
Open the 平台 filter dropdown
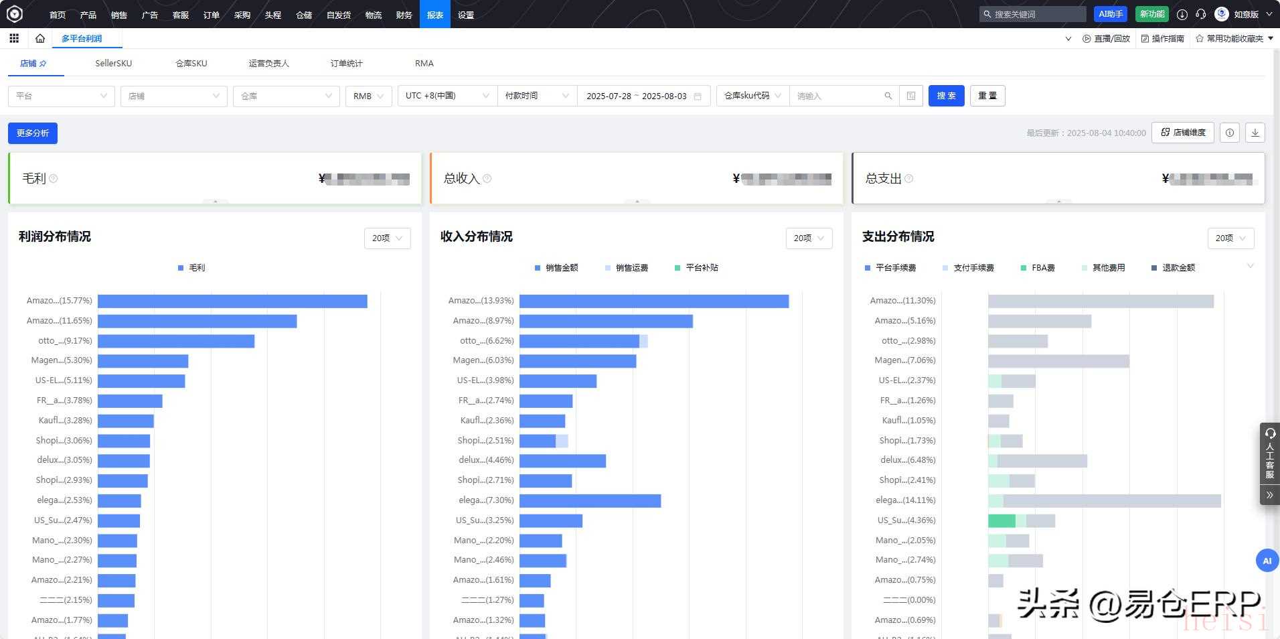click(x=61, y=96)
